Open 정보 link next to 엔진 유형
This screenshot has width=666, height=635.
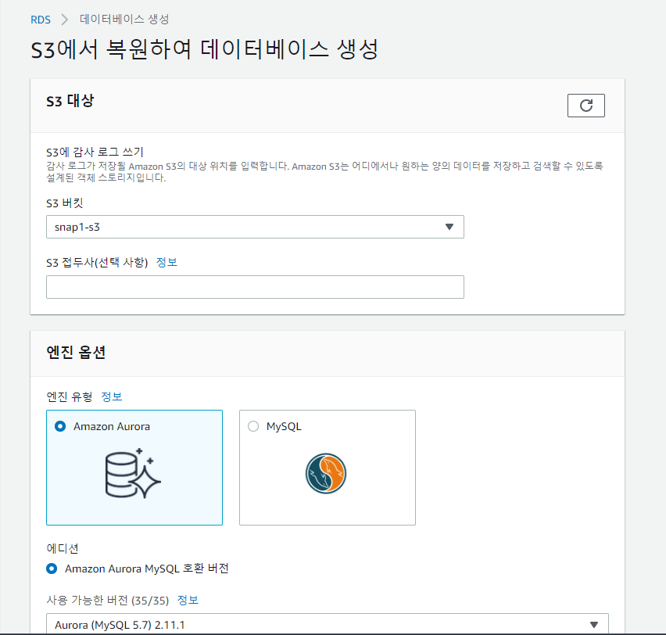[112, 396]
